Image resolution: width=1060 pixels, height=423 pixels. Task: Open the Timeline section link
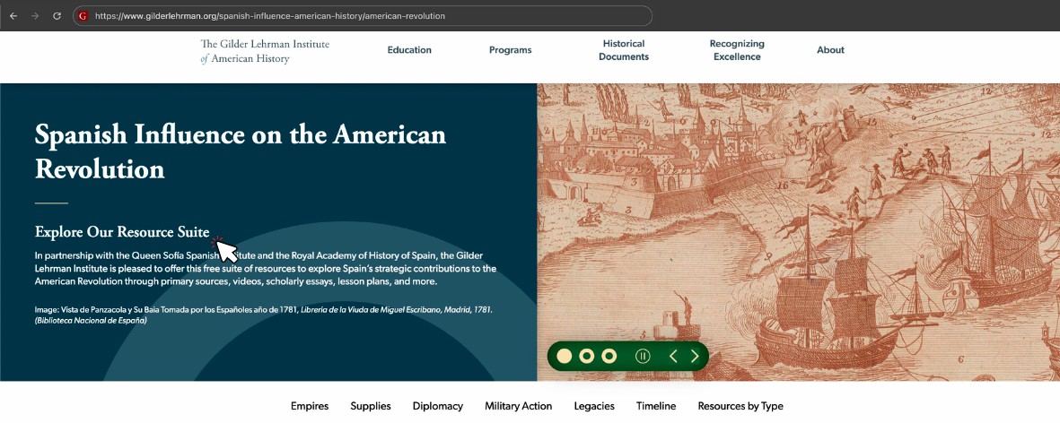(x=656, y=406)
